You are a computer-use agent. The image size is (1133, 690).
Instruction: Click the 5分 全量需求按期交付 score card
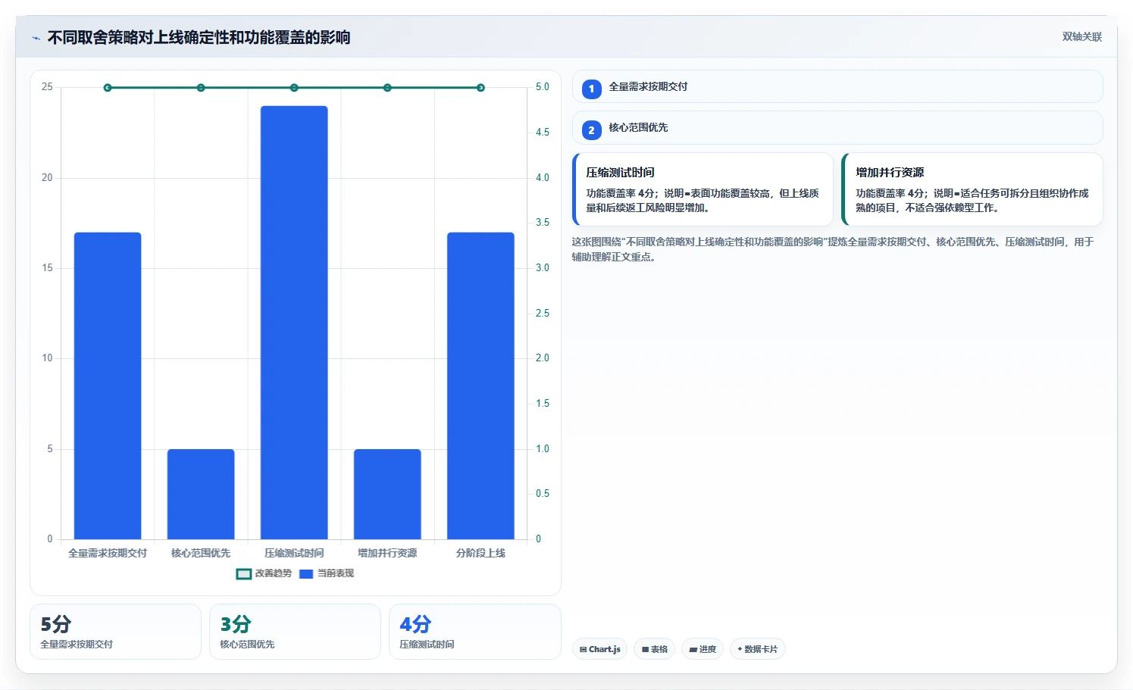pyautogui.click(x=115, y=632)
